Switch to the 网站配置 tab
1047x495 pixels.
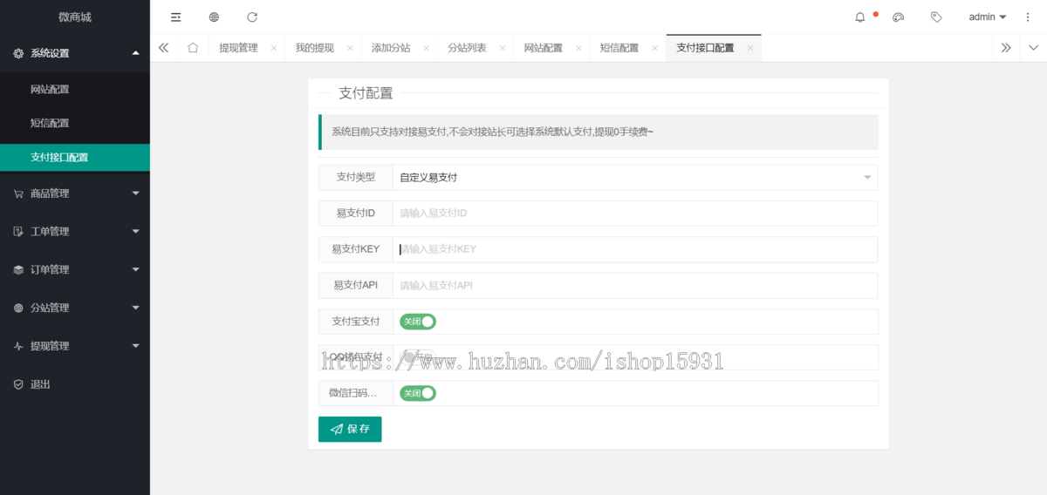point(543,48)
